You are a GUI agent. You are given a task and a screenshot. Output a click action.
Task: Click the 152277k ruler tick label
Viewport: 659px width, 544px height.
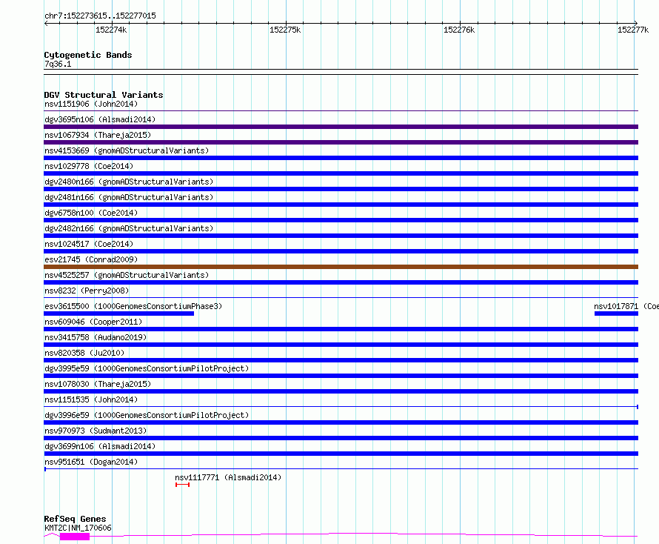pyautogui.click(x=633, y=30)
